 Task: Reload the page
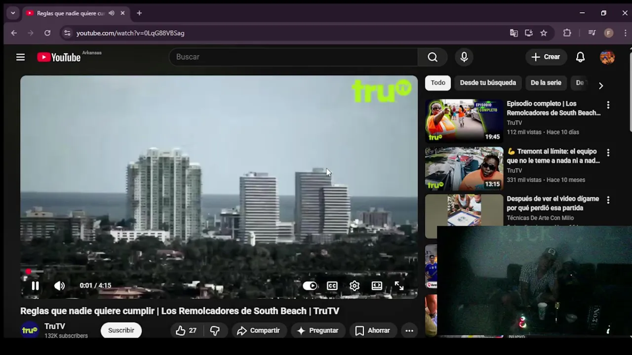tap(47, 33)
